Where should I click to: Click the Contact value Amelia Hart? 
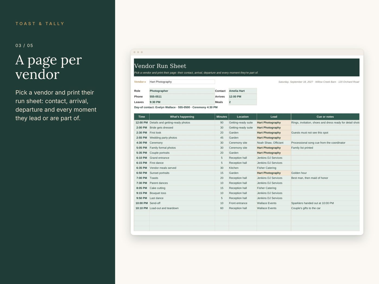point(243,91)
